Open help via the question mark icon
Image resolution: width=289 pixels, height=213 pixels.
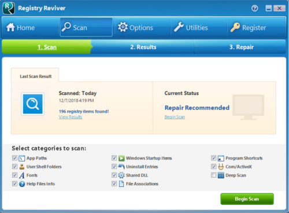click(255, 8)
